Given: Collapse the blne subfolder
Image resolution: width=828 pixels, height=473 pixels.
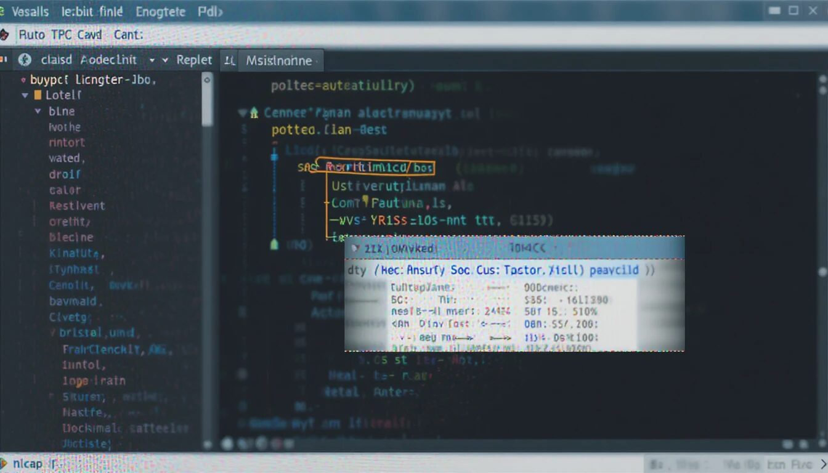Looking at the screenshot, I should 38,111.
